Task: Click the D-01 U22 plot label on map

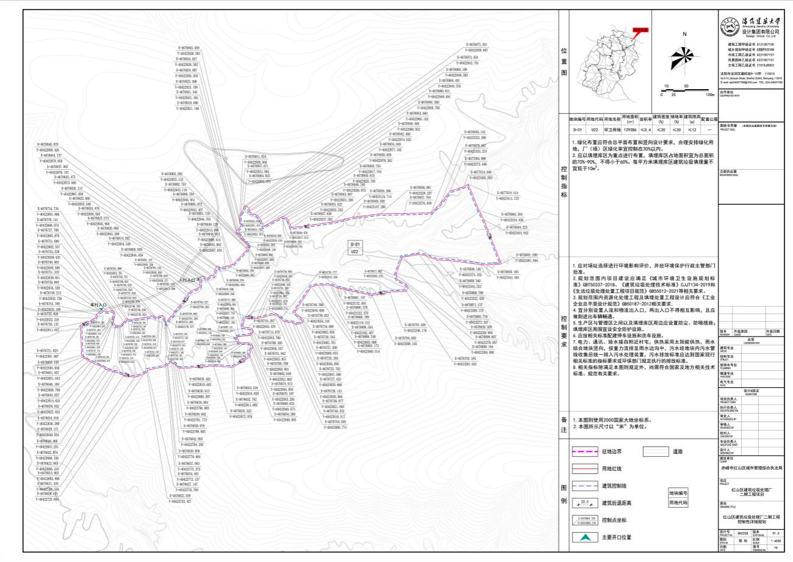Action: click(x=355, y=247)
